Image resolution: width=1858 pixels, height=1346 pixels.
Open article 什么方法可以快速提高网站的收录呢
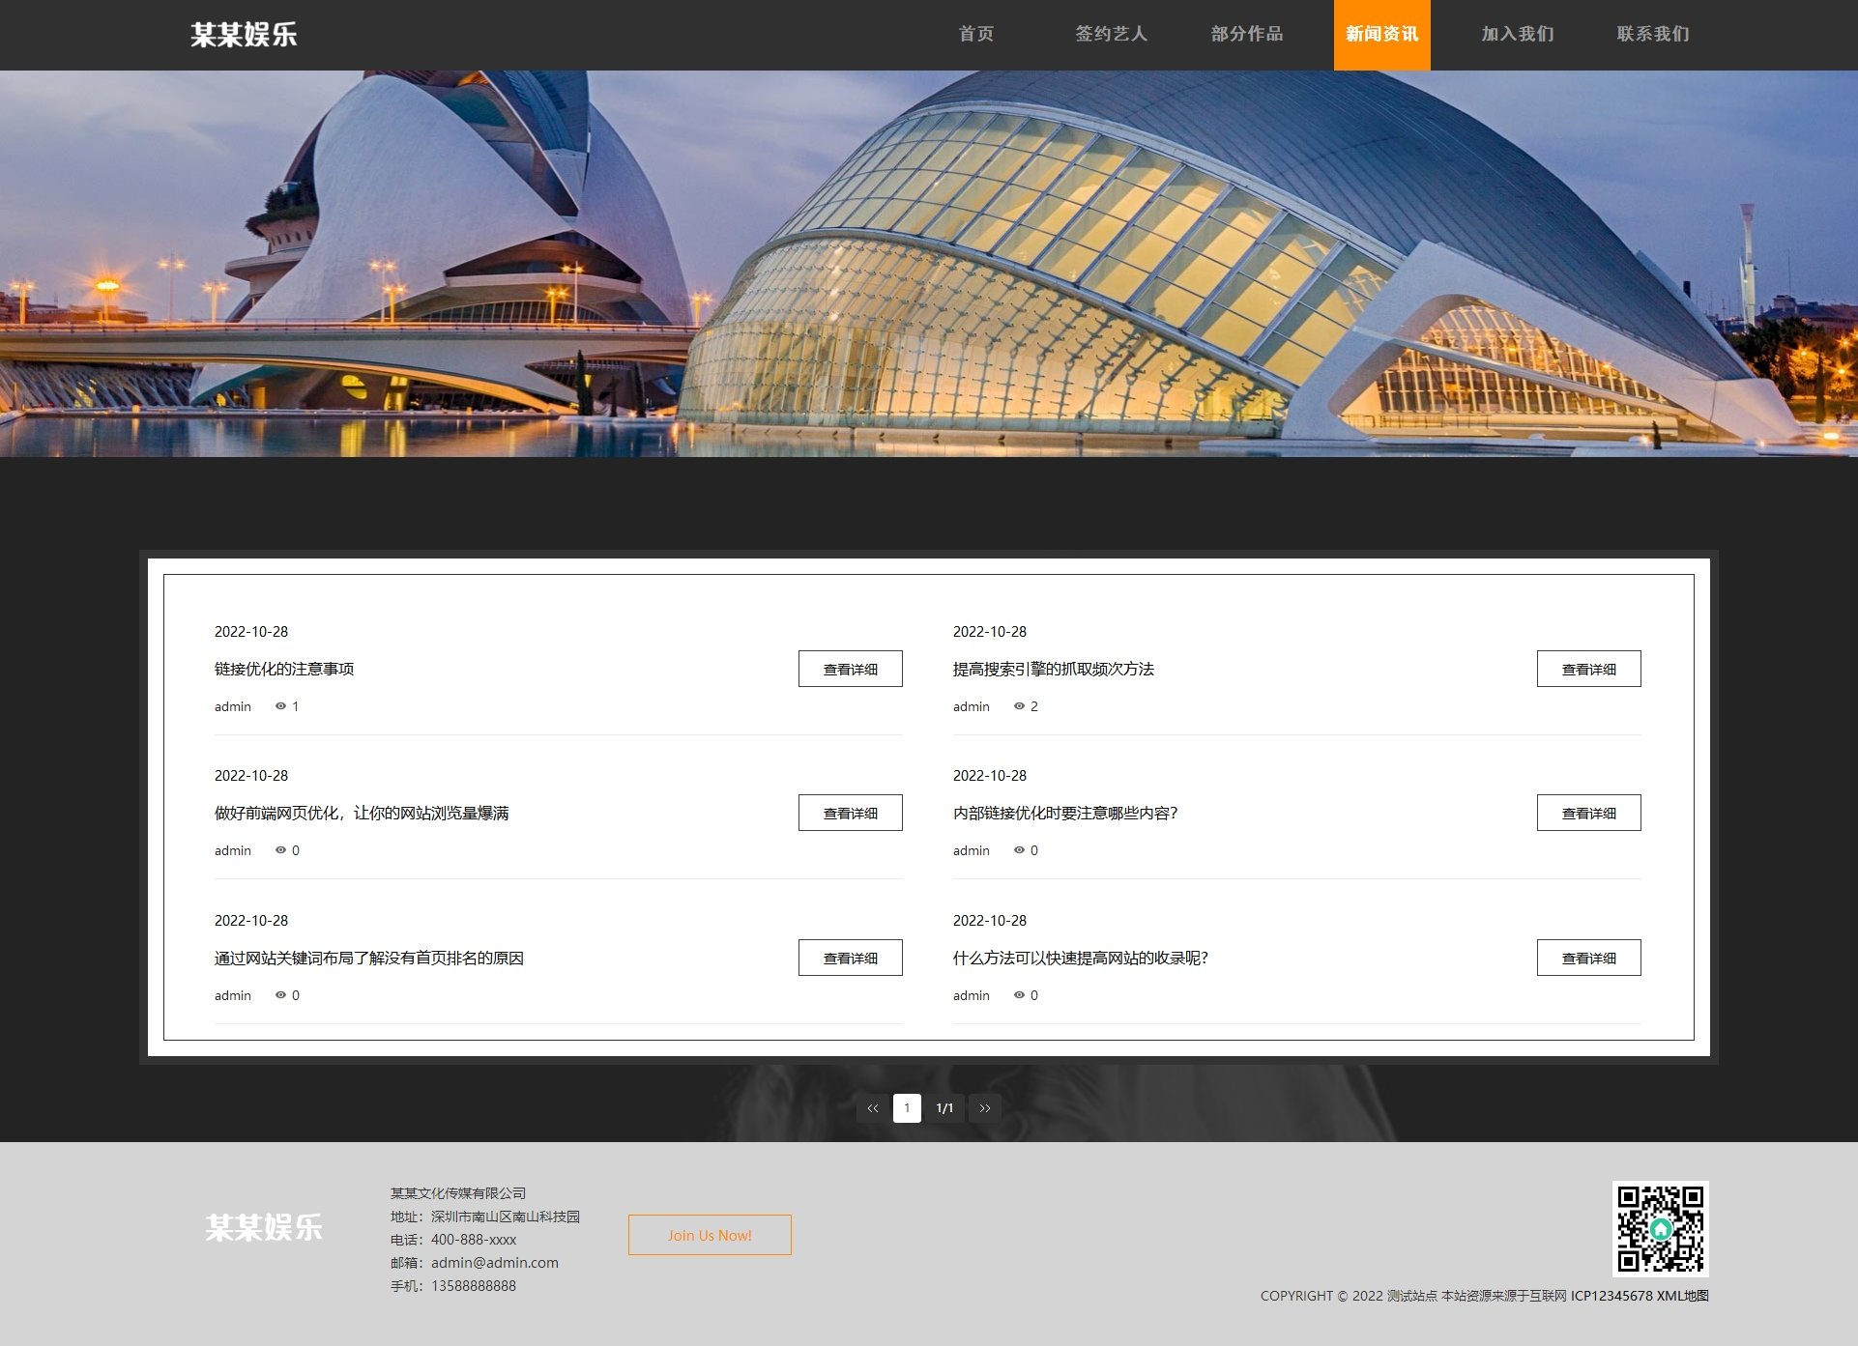(1080, 958)
